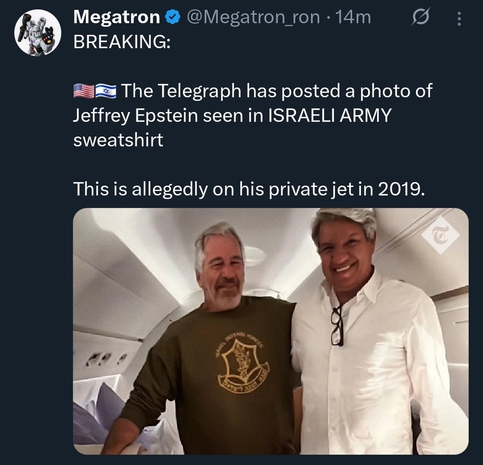Viewport: 483px width, 465px height.
Task: Click the 14m timestamp
Action: coord(352,17)
